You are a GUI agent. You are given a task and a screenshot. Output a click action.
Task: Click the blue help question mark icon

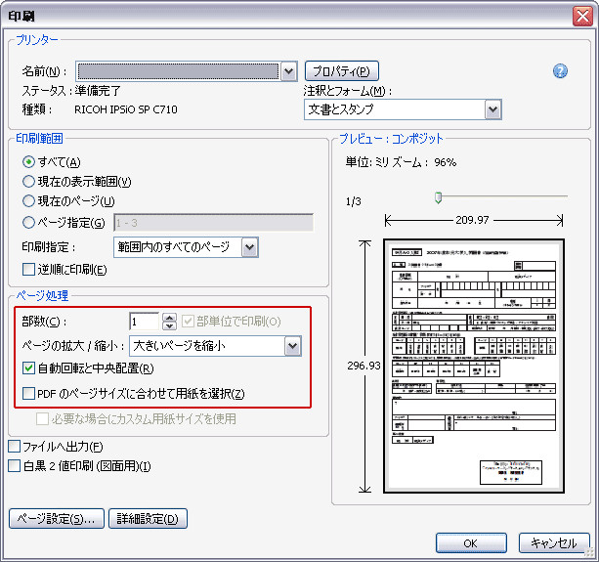coord(560,71)
